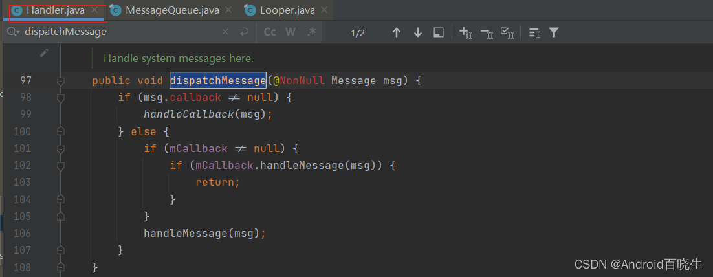Insert a new line in search field
Screen dimensions: 713x277
tap(244, 32)
